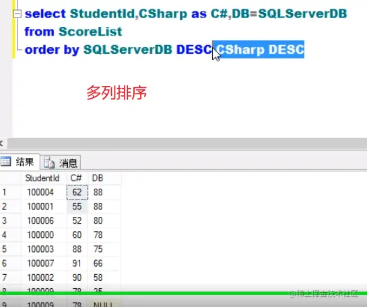Click DB cell 88 in row 1

(x=104, y=192)
